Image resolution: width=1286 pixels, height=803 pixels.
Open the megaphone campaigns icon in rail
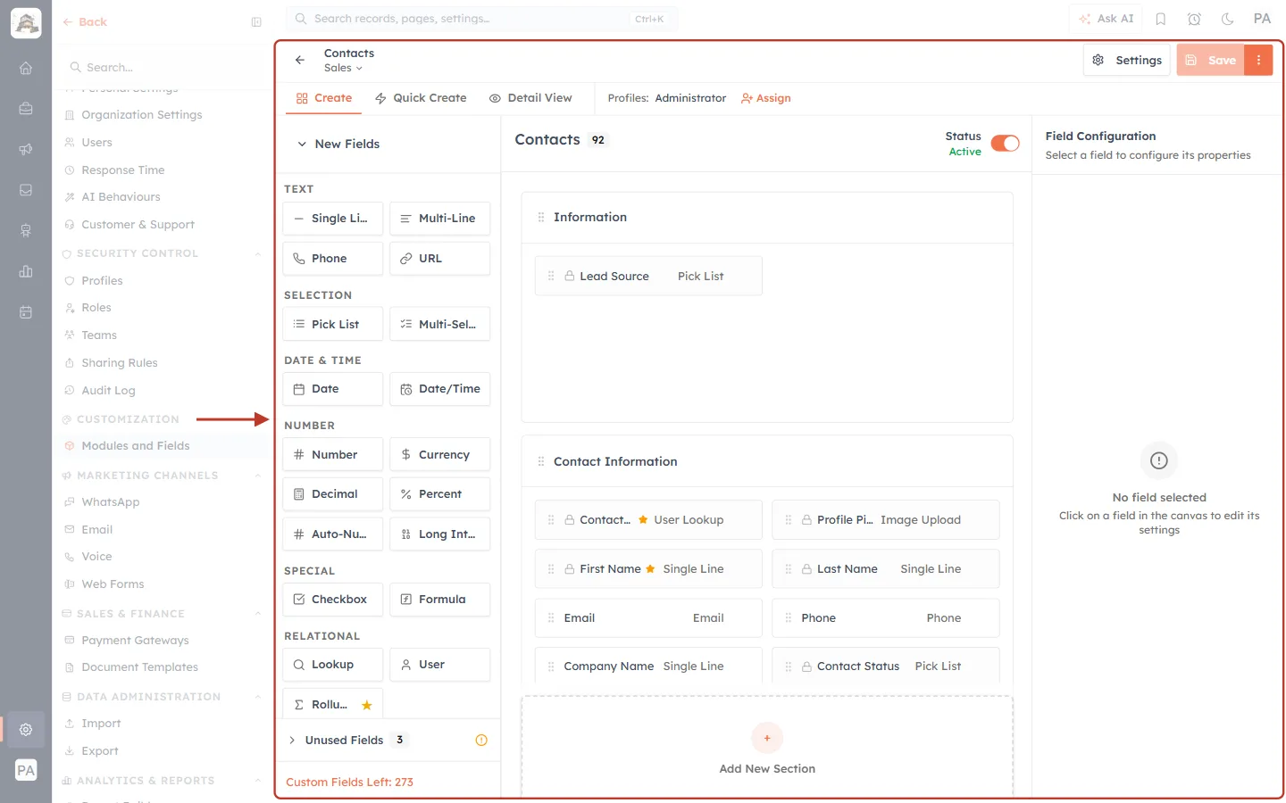point(26,149)
